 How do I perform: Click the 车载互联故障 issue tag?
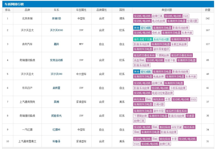tap(179, 44)
